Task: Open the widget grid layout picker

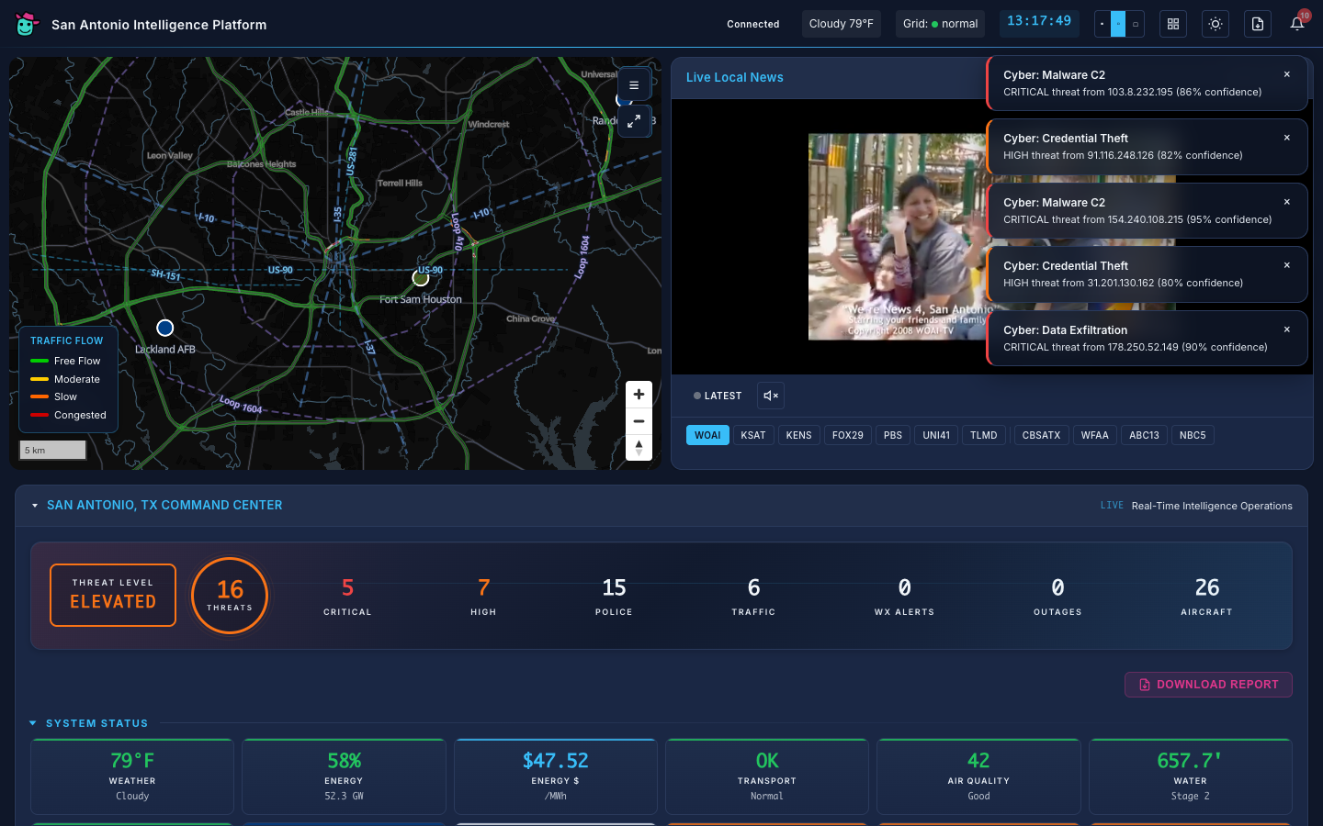Action: coord(1172,23)
